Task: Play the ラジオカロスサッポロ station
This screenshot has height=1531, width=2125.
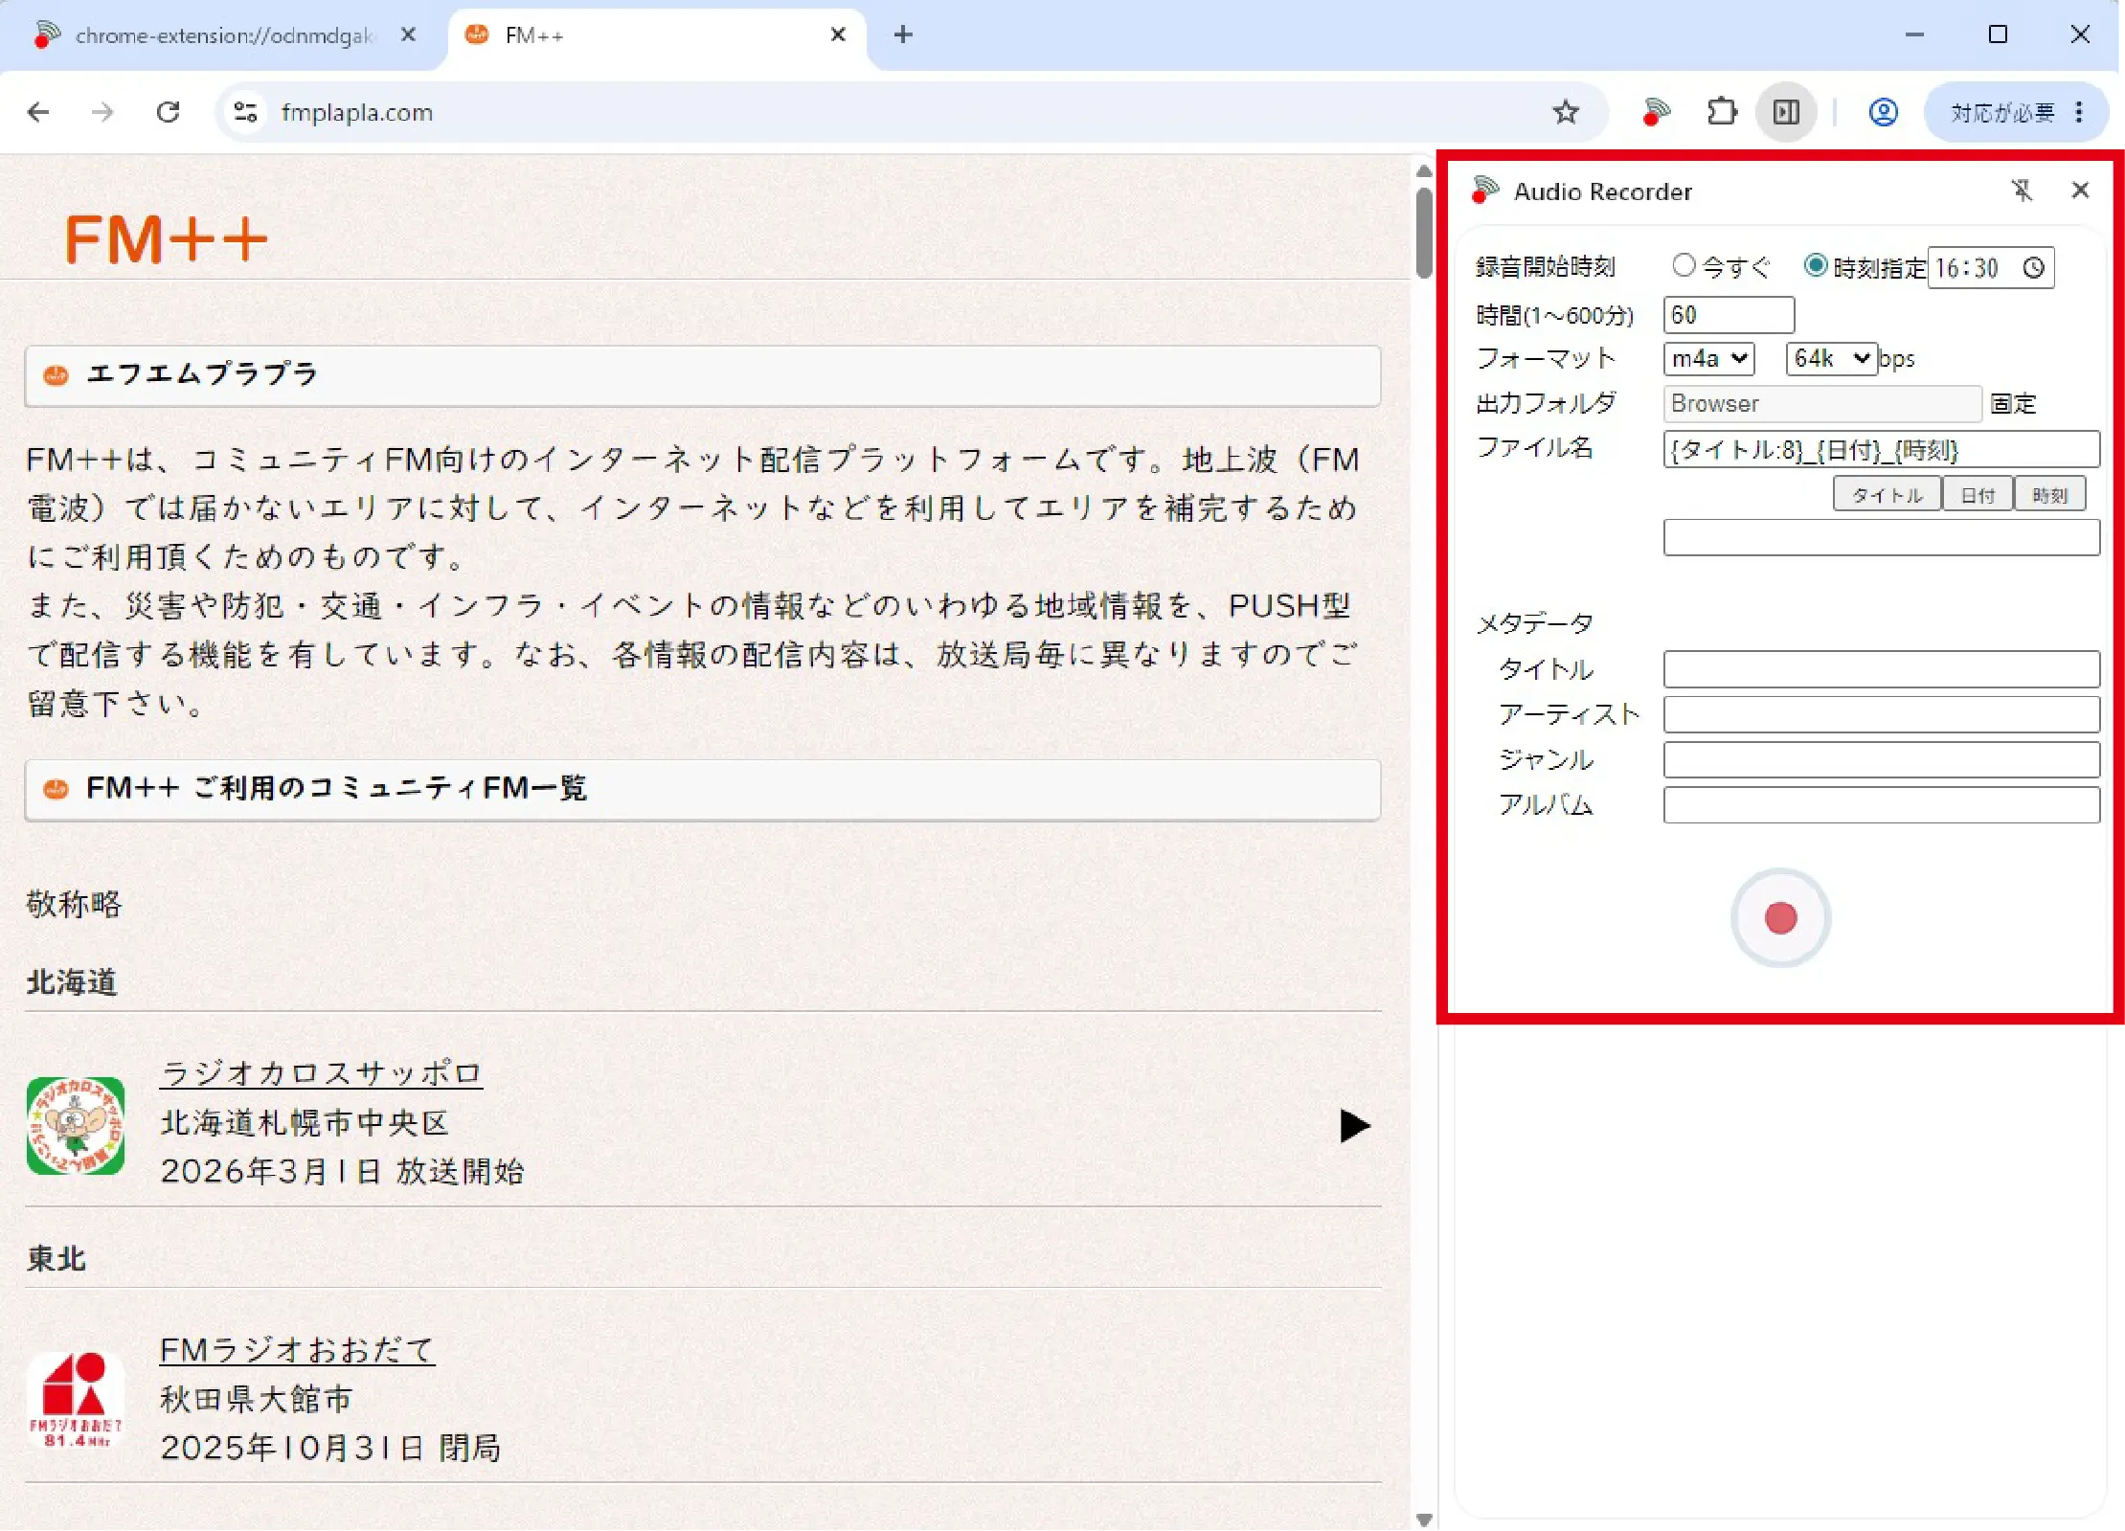Action: point(1354,1126)
